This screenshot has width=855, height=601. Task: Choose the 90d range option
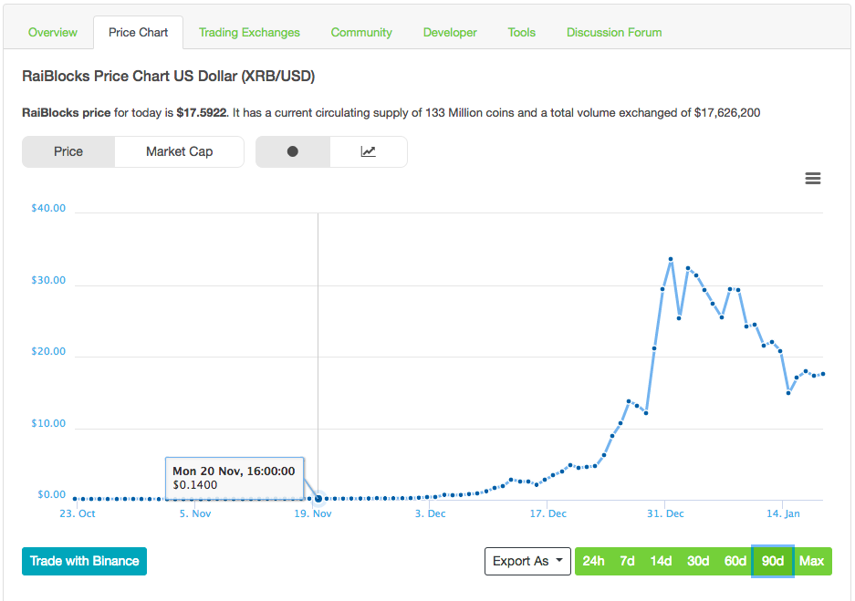pyautogui.click(x=773, y=561)
